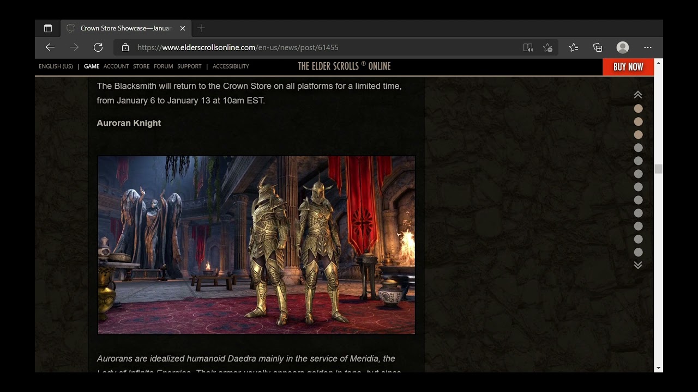Close the Crown Store Showcase tab
This screenshot has width=698, height=392.
(x=183, y=28)
